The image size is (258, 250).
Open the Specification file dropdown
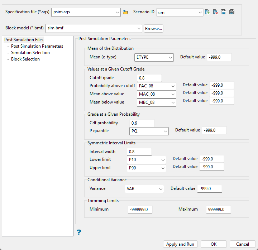86,13
